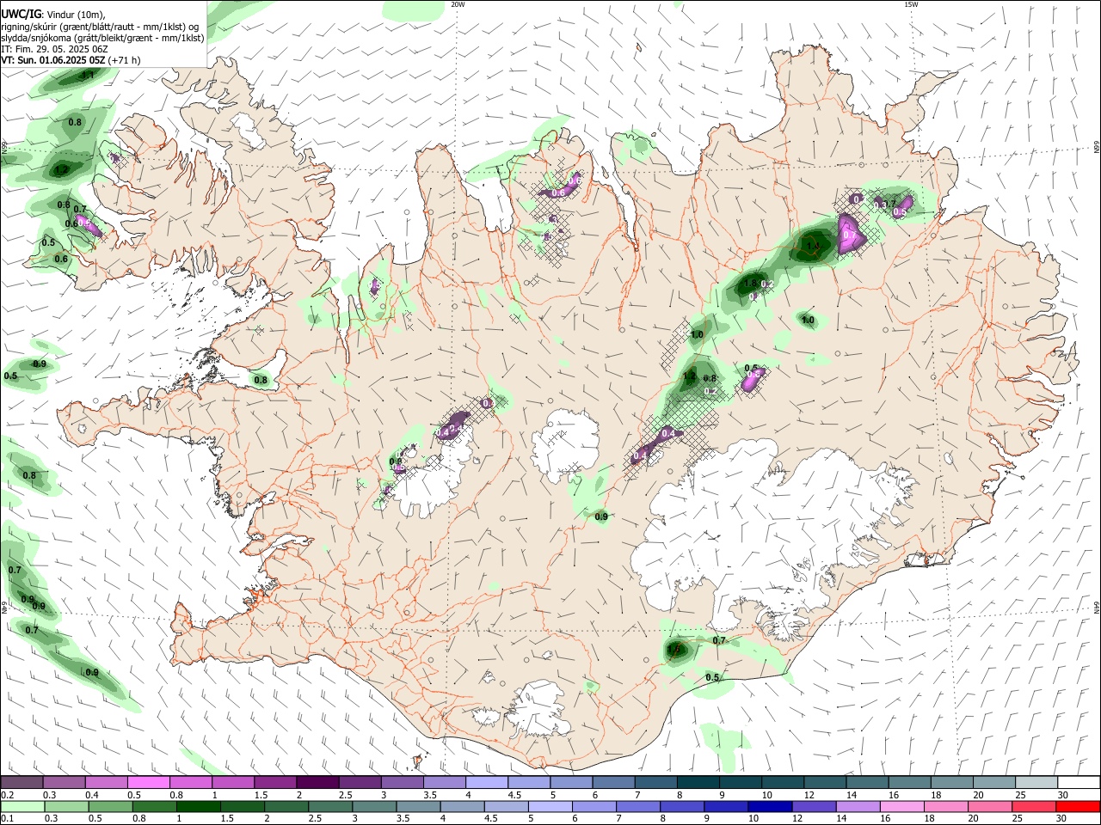The width and height of the screenshot is (1101, 825).
Task: Click the '0.2' legend tick label
Action: tap(7, 795)
